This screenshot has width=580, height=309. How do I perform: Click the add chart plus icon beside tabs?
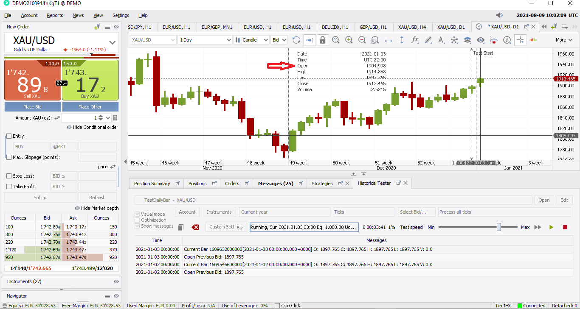coord(554,27)
